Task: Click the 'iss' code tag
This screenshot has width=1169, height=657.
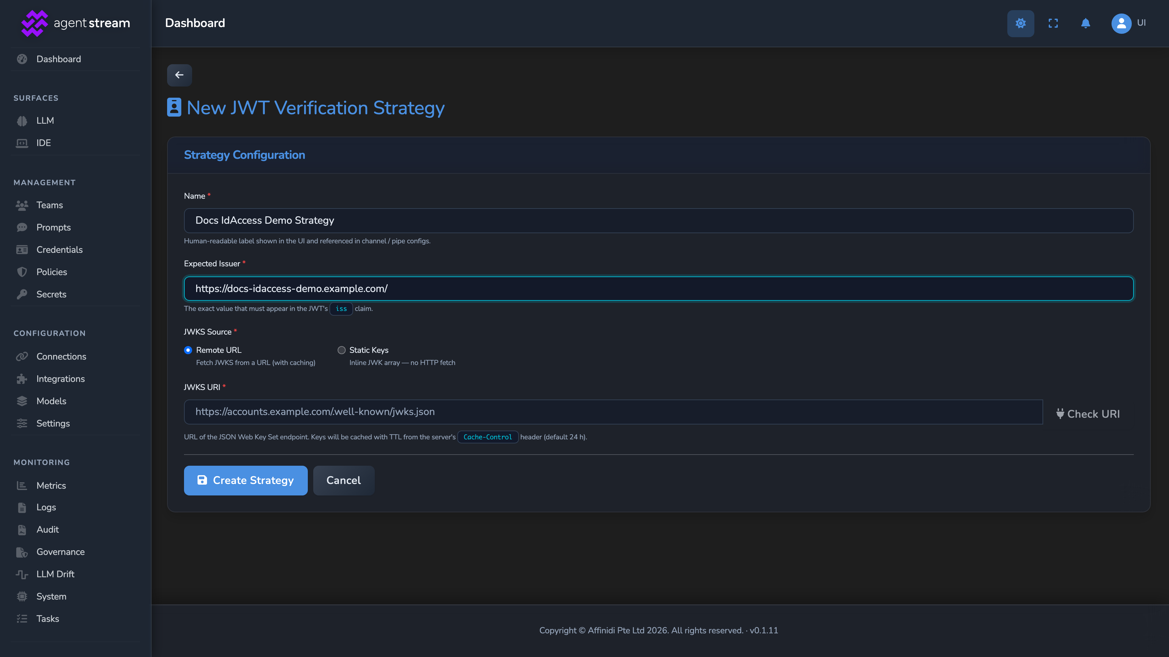Action: (341, 309)
